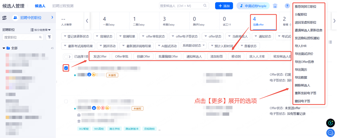Viewport: 337px width, 138px height.
Task: Expand the offer审批状态 filter dropdown
Action: (153, 36)
